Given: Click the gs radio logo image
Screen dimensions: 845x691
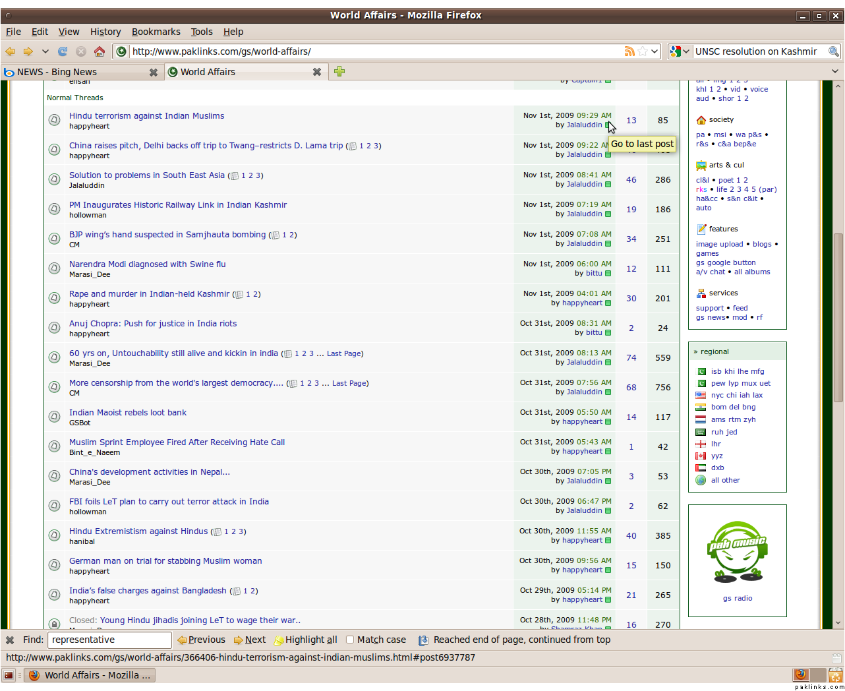Looking at the screenshot, I should click(x=737, y=553).
